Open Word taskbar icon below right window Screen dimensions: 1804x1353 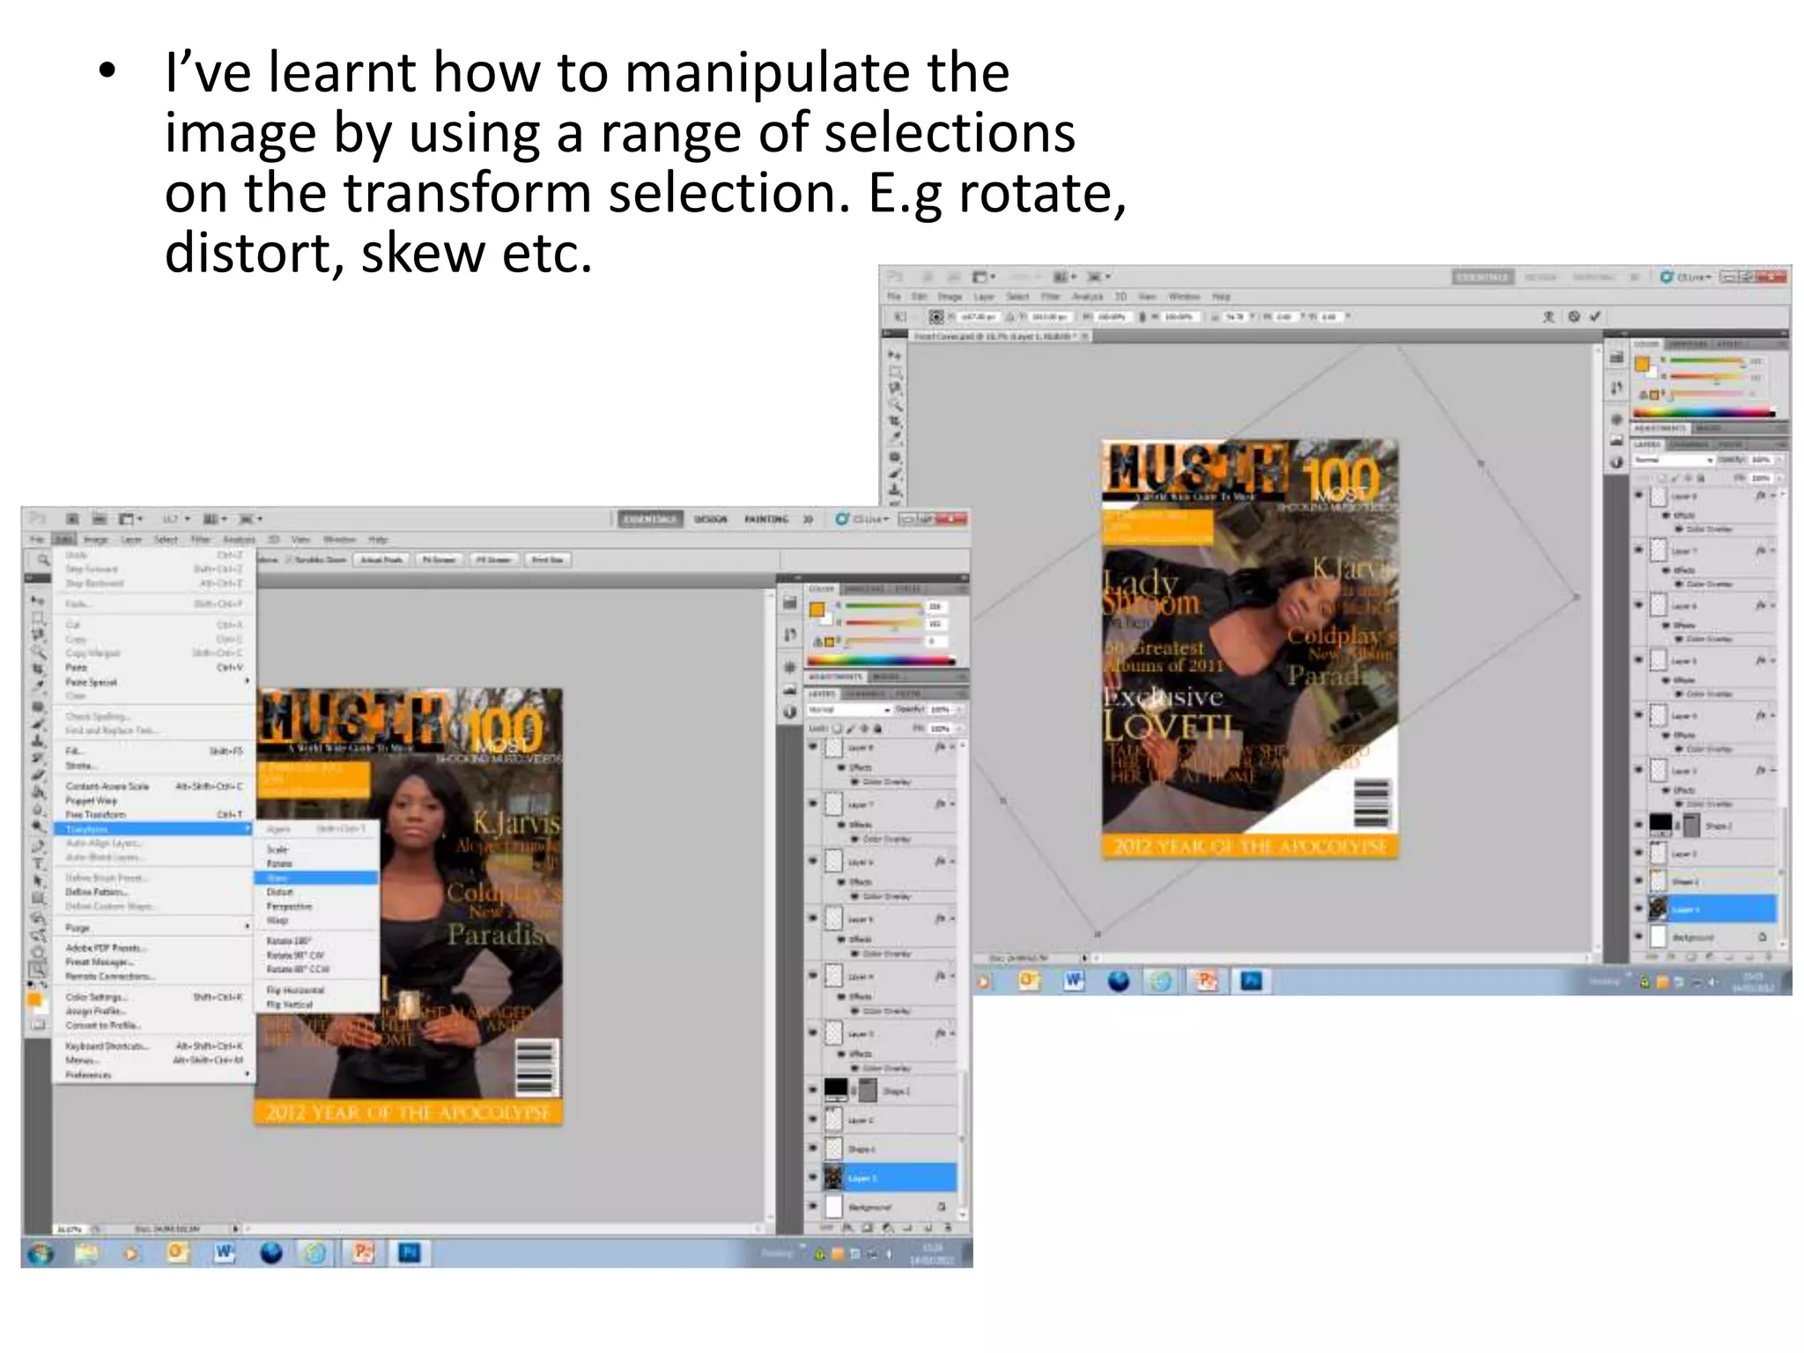pyautogui.click(x=1074, y=980)
